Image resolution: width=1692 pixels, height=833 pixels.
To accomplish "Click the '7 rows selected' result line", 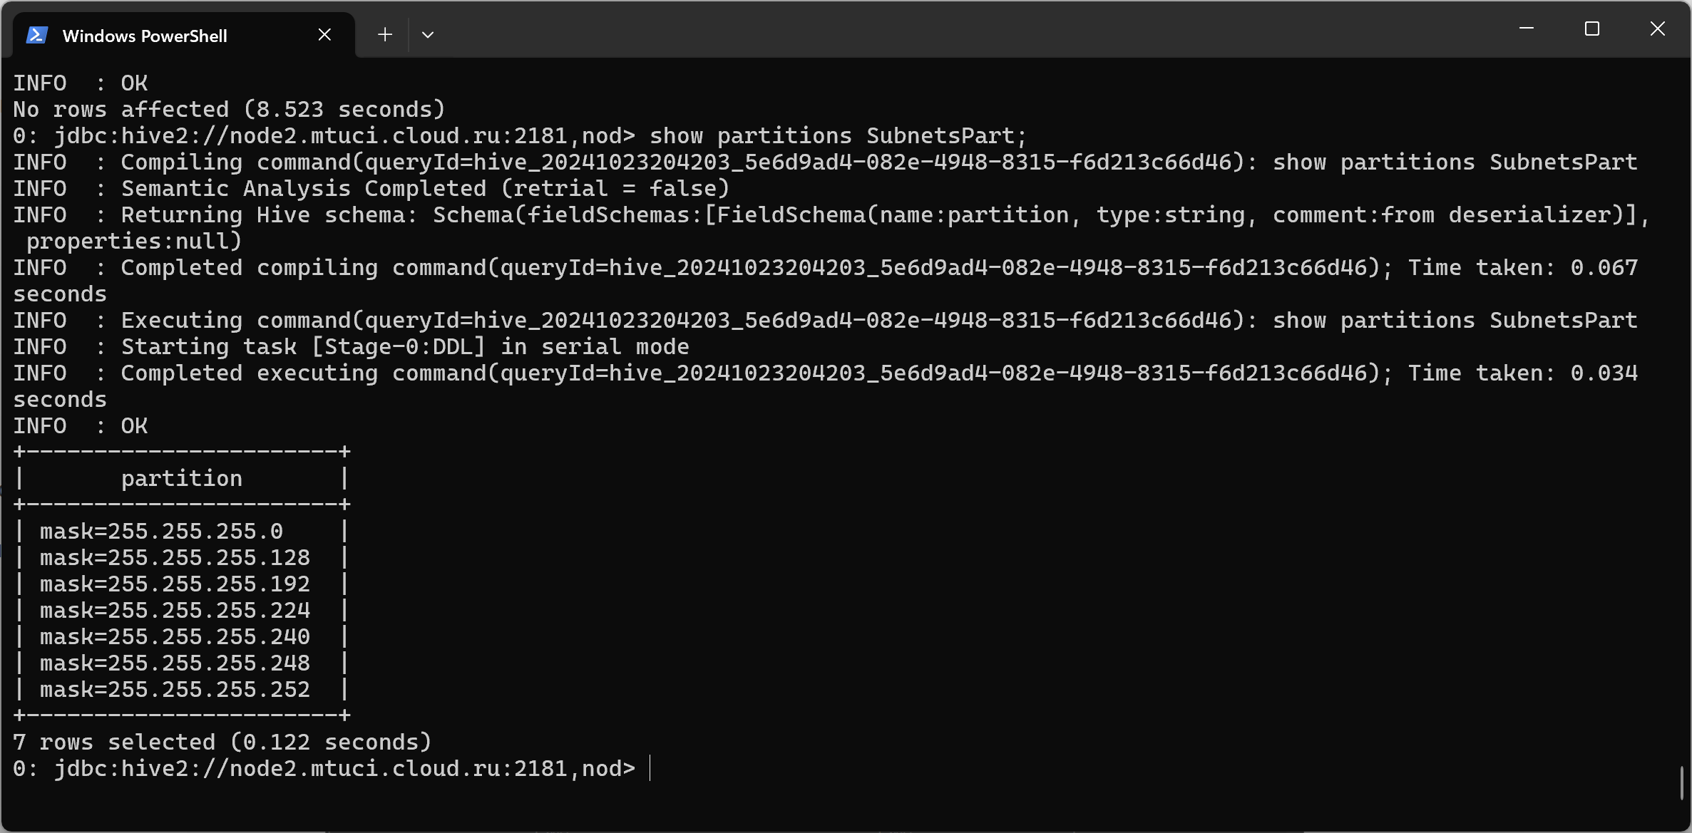I will click(222, 742).
